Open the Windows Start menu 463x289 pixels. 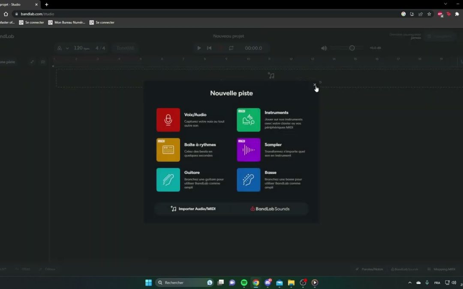pos(148,283)
